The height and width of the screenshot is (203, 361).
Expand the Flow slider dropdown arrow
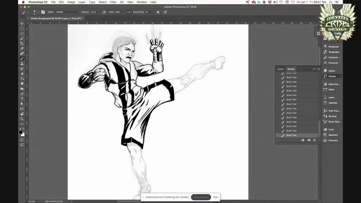(123, 12)
